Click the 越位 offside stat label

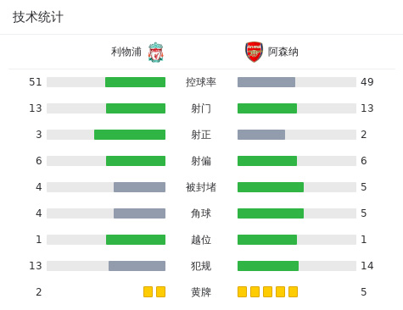point(201,240)
